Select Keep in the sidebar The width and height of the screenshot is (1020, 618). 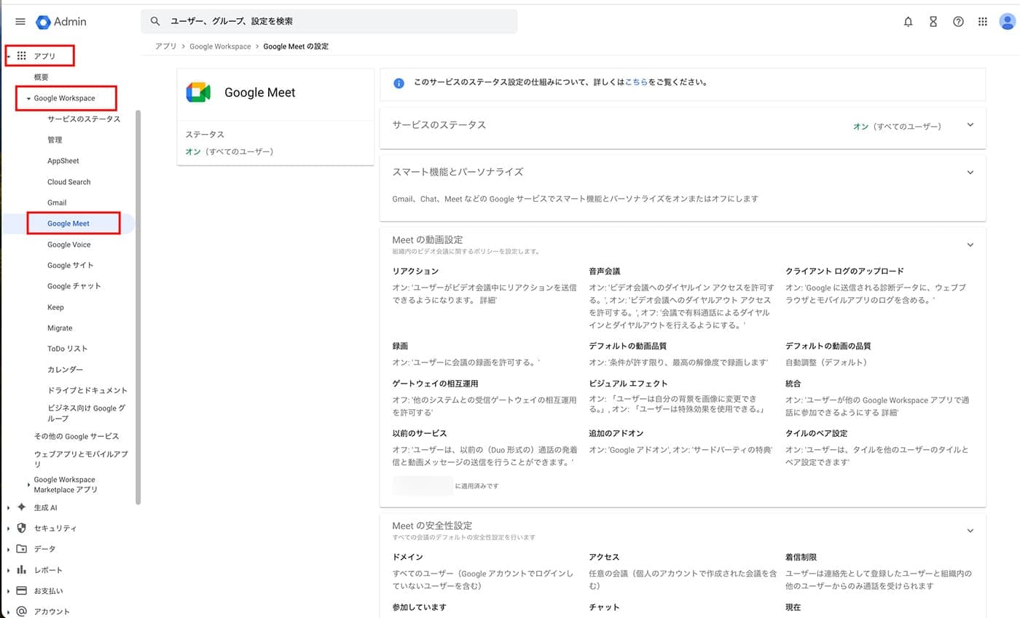point(55,307)
